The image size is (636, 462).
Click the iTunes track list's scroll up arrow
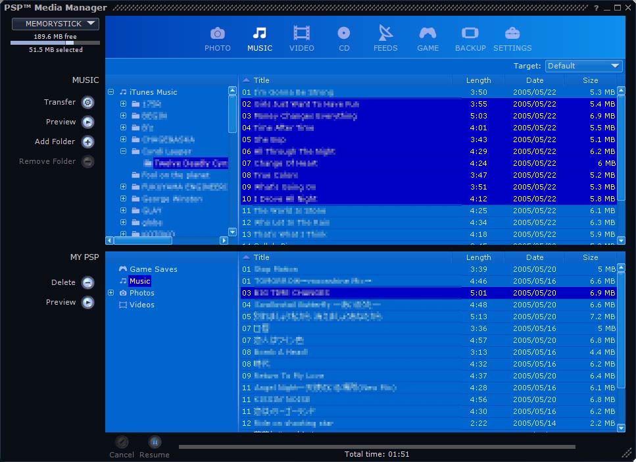[x=621, y=90]
